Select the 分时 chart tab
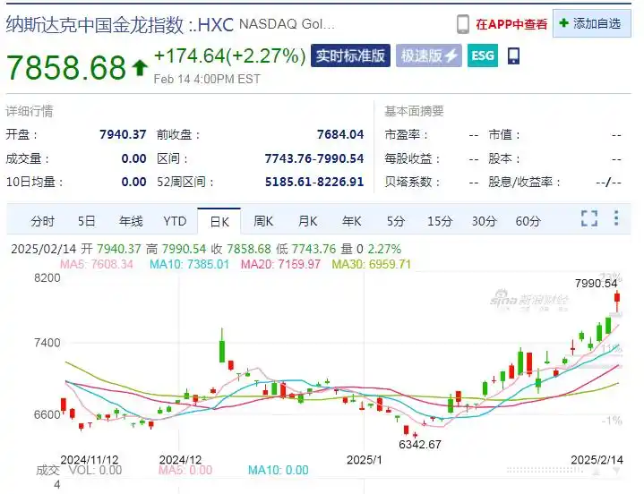The height and width of the screenshot is (494, 644). [x=42, y=221]
